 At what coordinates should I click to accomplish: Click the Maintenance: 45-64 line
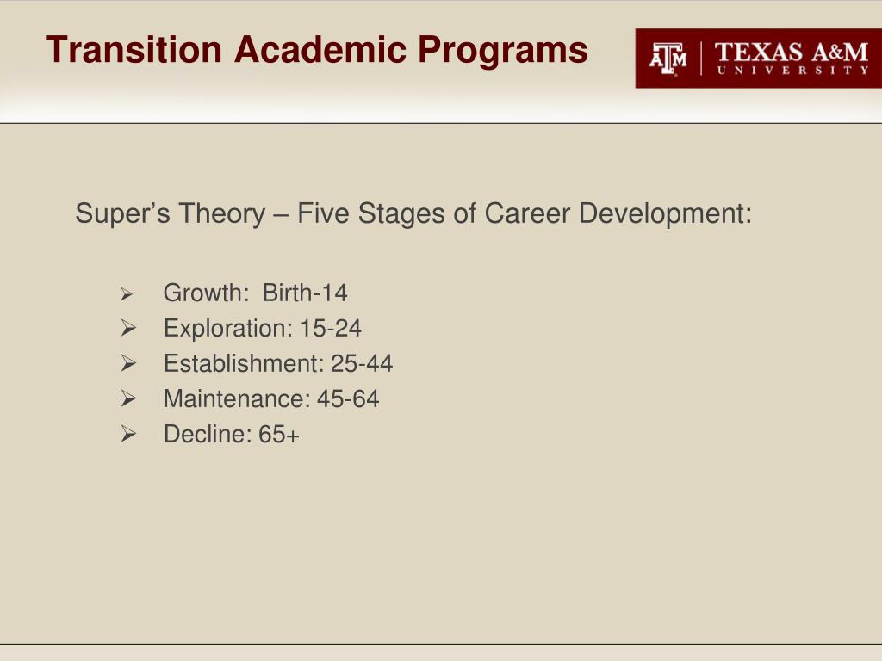coord(271,399)
